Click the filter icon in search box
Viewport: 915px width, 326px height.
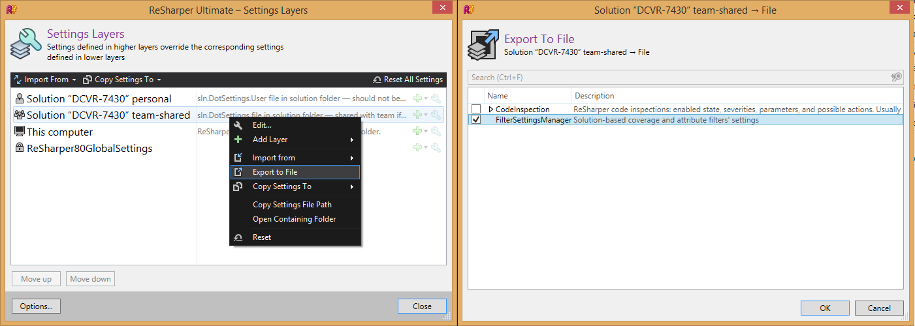click(x=897, y=77)
